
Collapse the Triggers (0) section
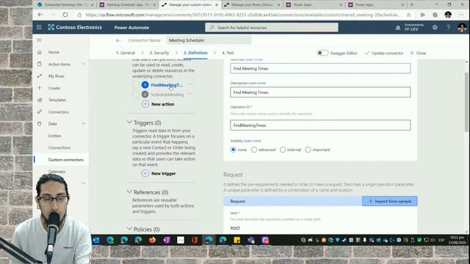[129, 122]
